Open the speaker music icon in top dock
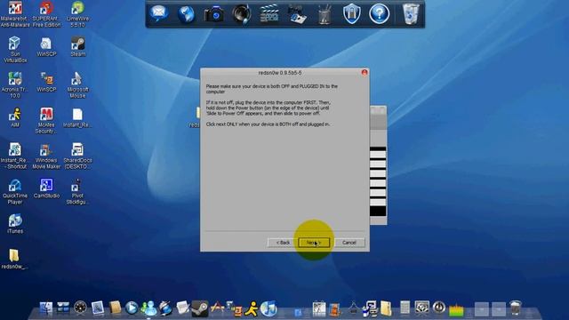This screenshot has height=320, width=569. 241,14
